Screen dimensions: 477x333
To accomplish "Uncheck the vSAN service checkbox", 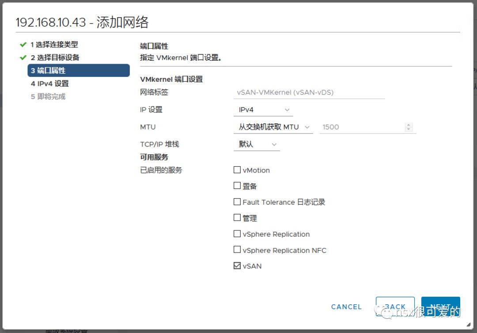I will tap(237, 266).
